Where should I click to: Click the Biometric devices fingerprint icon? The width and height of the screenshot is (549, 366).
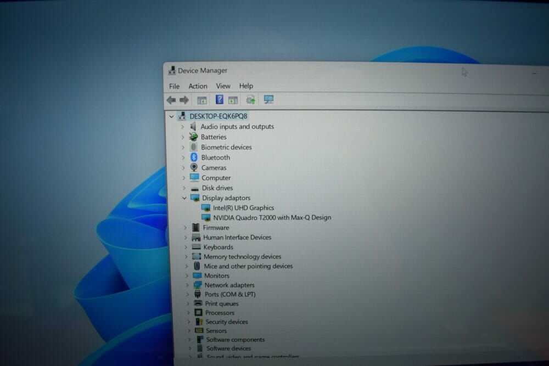point(194,147)
